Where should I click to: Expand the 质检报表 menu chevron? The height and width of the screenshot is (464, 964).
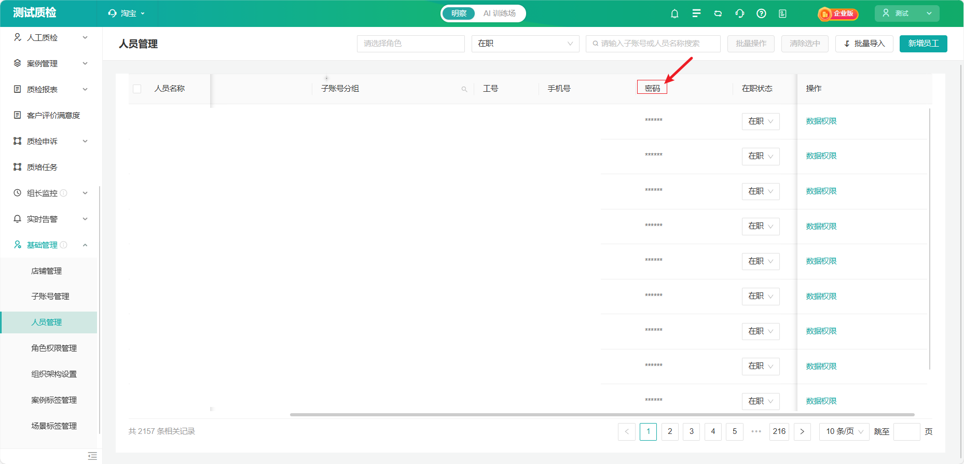(85, 89)
